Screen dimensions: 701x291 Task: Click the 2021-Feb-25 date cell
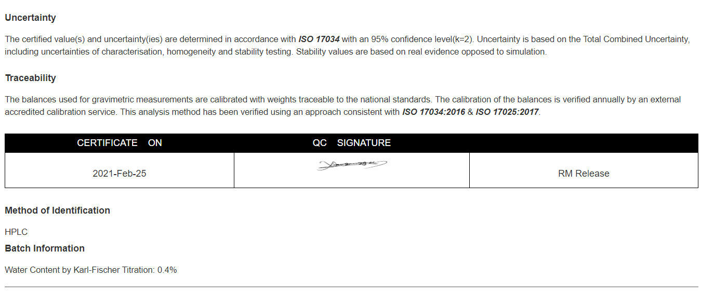[120, 174]
